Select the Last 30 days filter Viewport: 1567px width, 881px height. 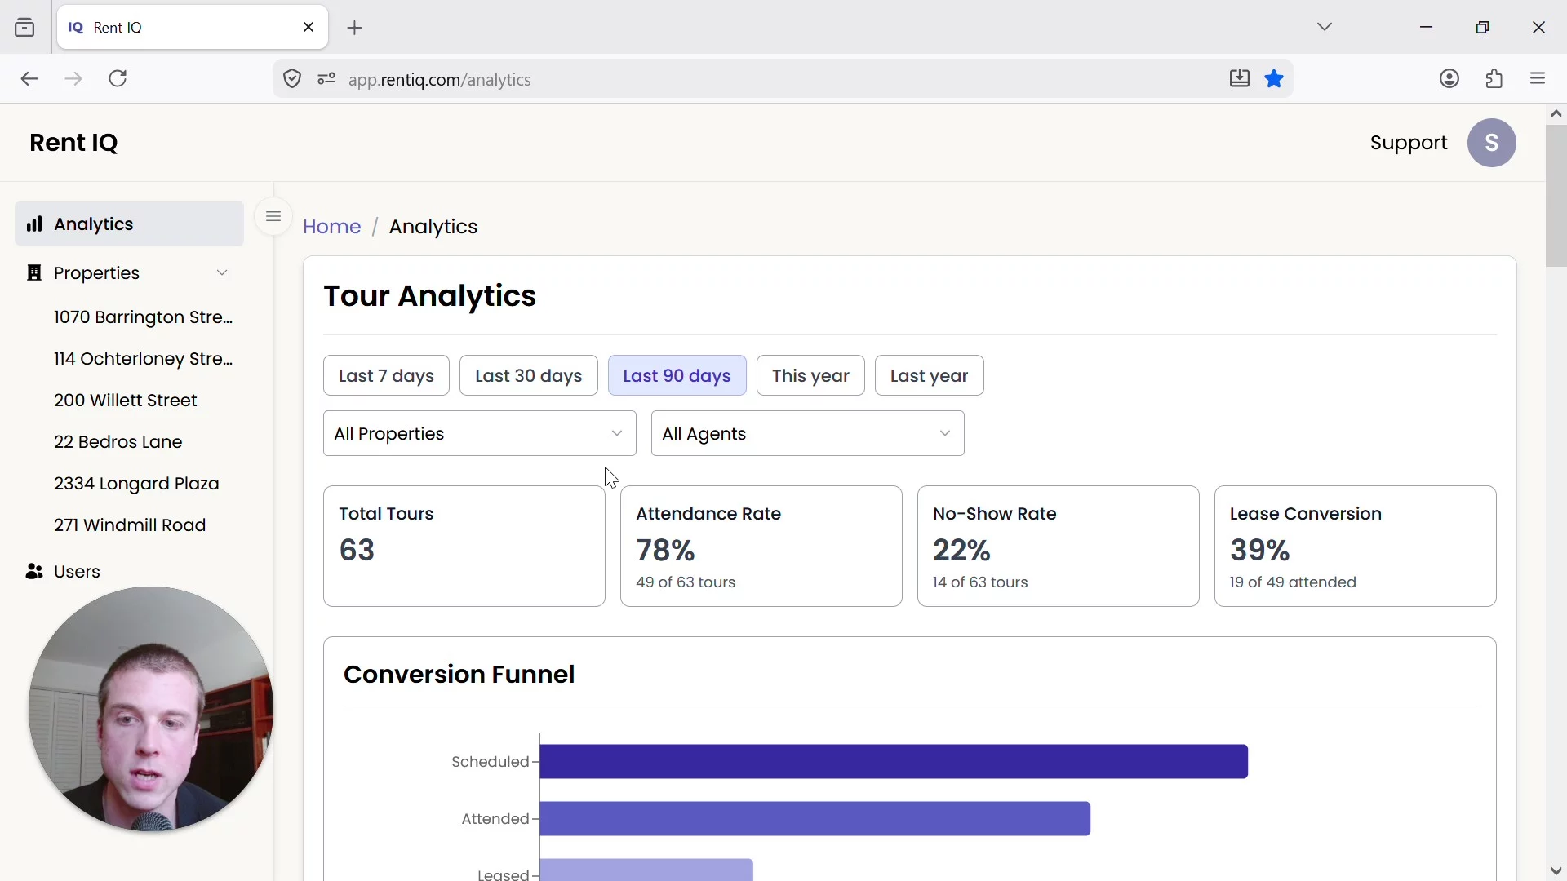coord(529,376)
